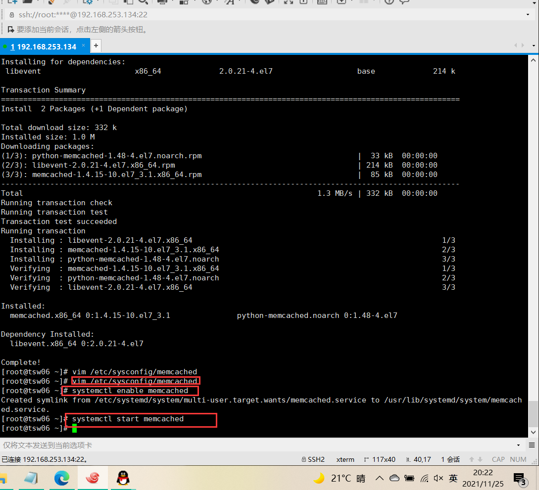Open the clock showing 20:22 2021/11/25

pyautogui.click(x=483, y=478)
